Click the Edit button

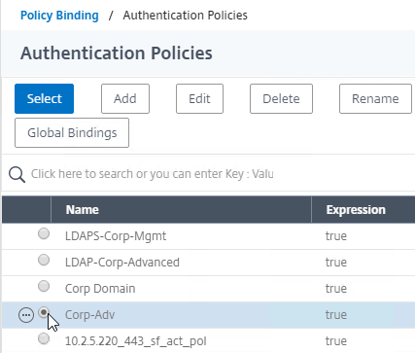(199, 98)
